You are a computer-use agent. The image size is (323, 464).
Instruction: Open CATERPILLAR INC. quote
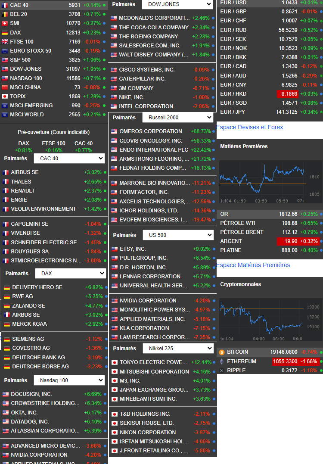142,79
